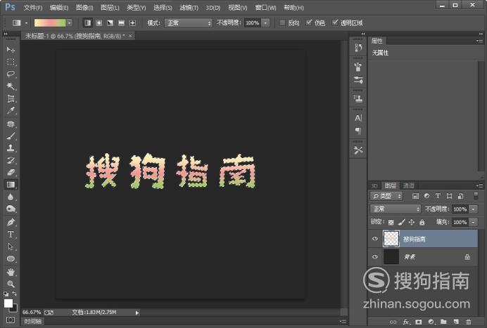Select the Brush tool
The height and width of the screenshot is (328, 487).
(x=11, y=136)
